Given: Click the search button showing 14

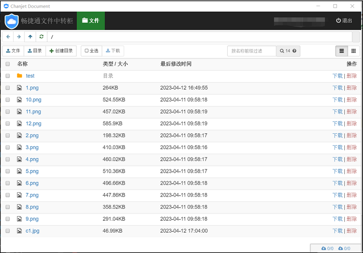Looking at the screenshot, I should click(x=288, y=51).
